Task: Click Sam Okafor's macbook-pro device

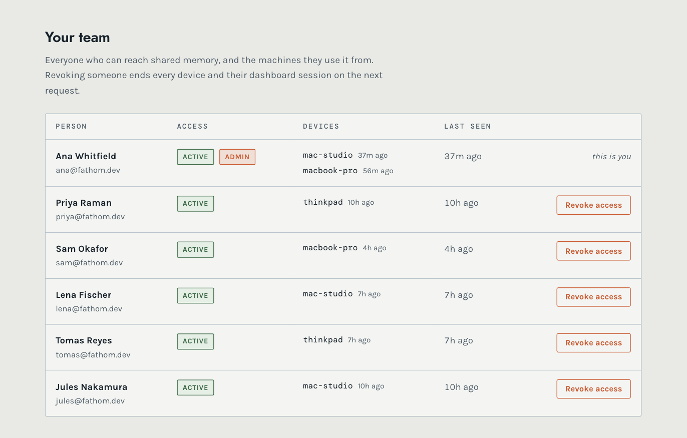Action: pos(330,248)
